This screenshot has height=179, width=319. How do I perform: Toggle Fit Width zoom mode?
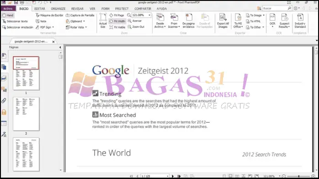click(x=117, y=21)
